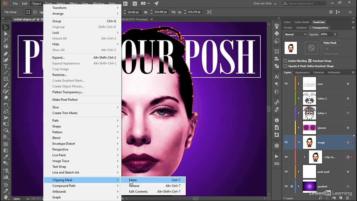Collapse the 'image' layer
Image resolution: width=357 pixels, height=201 pixels.
click(x=299, y=142)
